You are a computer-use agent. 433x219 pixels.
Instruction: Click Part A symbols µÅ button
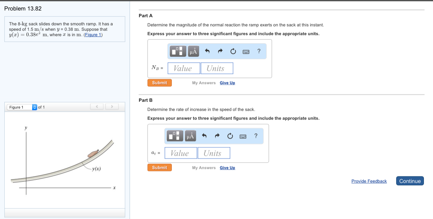193,51
